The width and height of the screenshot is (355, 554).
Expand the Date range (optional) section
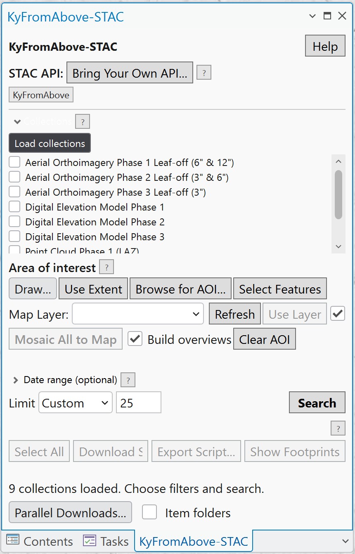[16, 380]
